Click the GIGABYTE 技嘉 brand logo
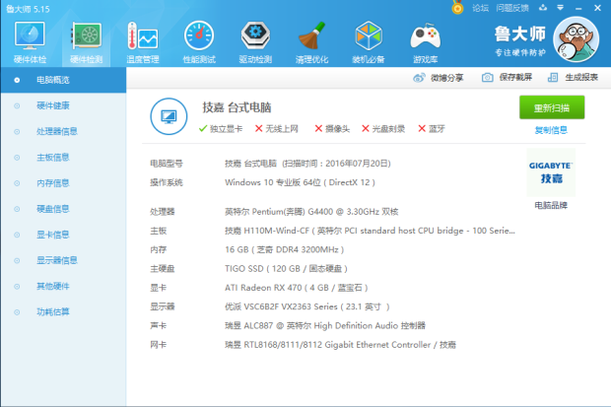 [x=551, y=172]
